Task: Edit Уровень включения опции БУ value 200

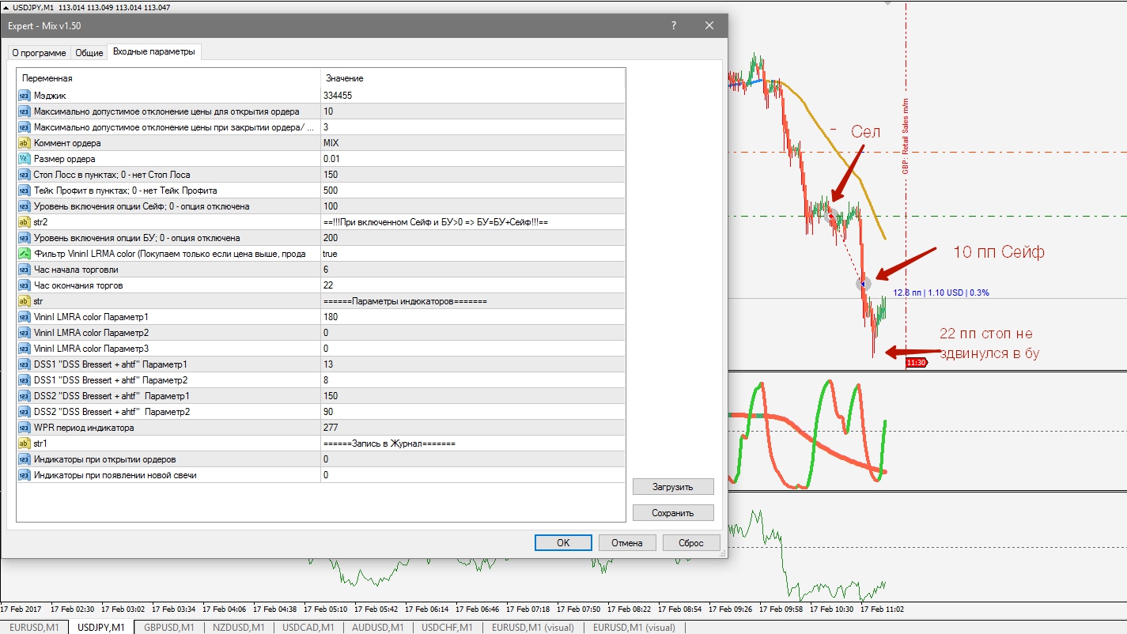Action: 473,238
